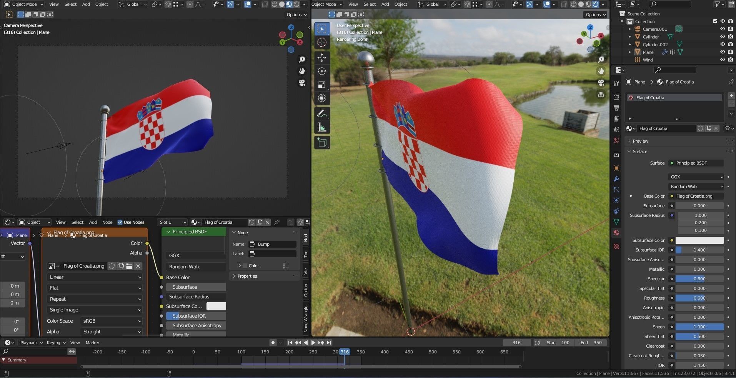Image resolution: width=736 pixels, height=378 pixels.
Task: Toggle camera view icon in left viewport
Action: pyautogui.click(x=302, y=83)
